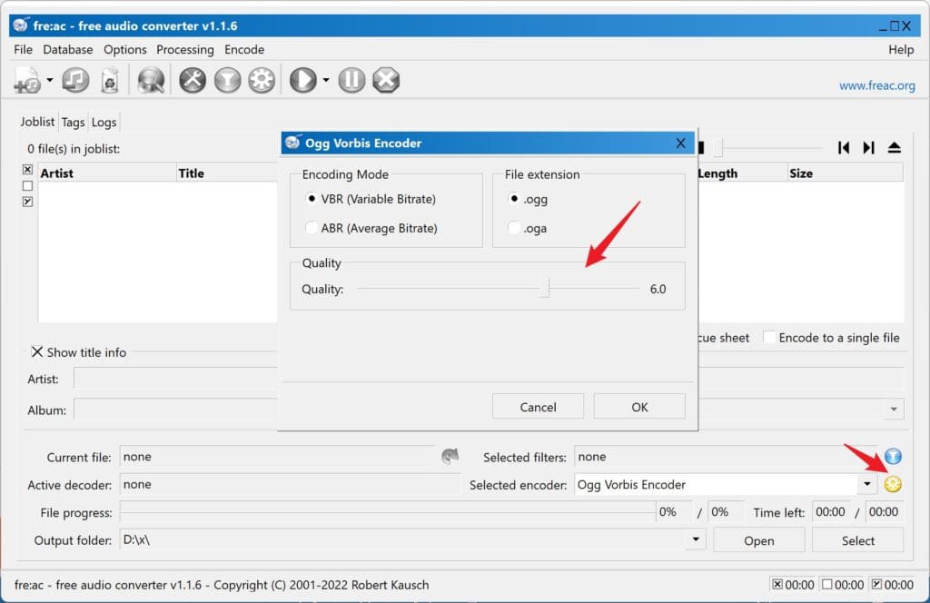
Task: Click the next track player icon
Action: [x=868, y=148]
